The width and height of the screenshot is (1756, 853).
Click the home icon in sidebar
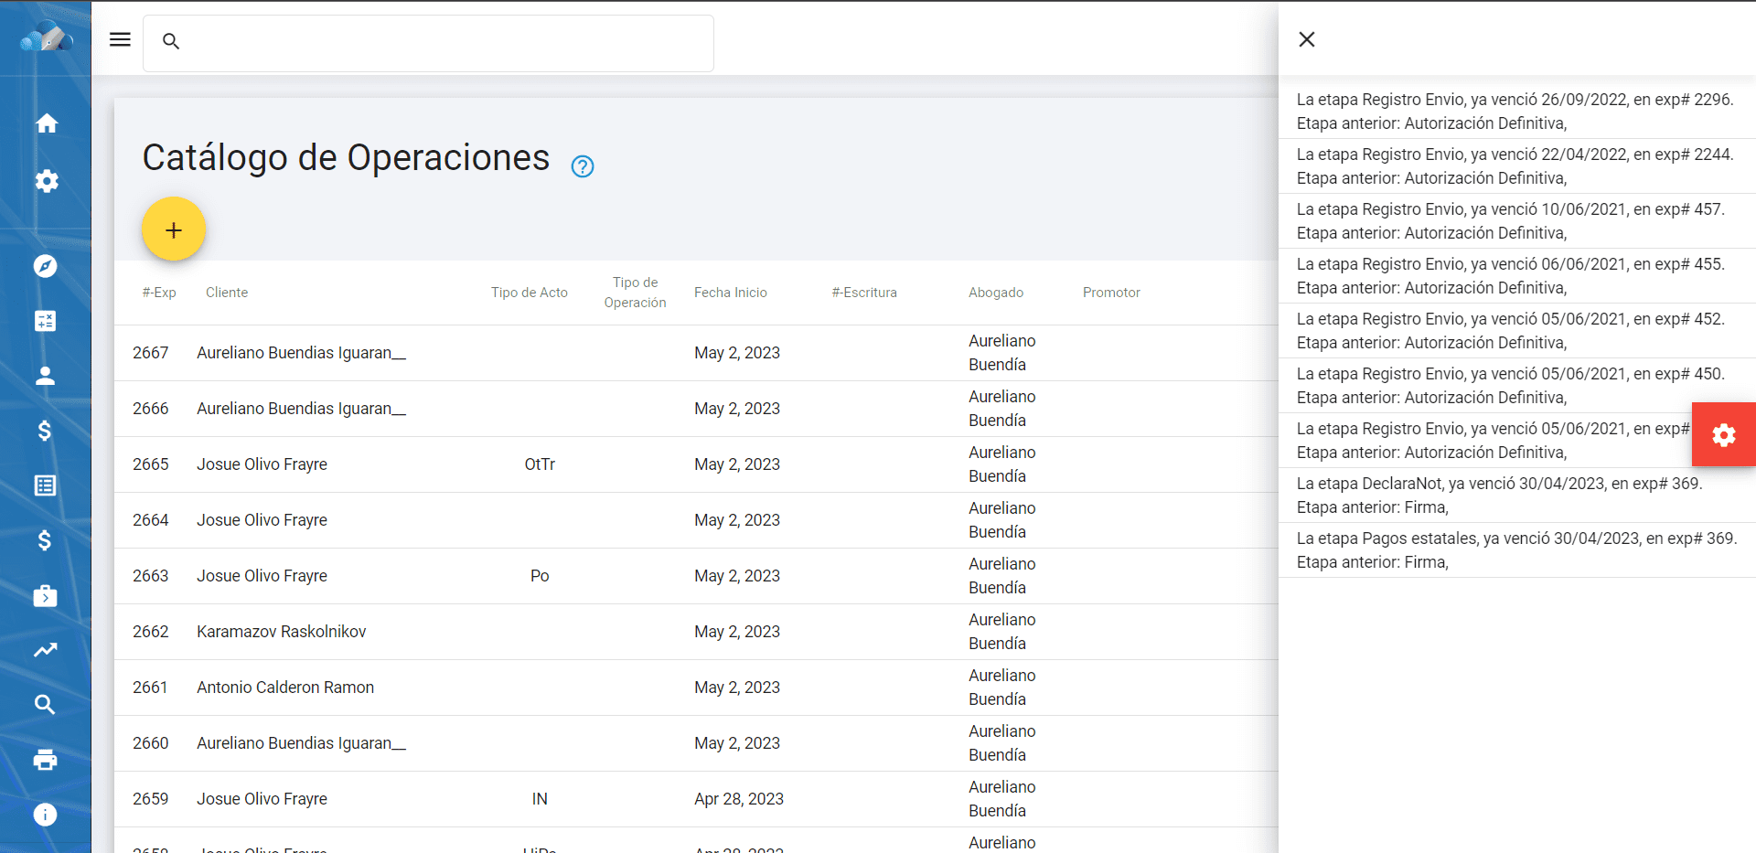coord(46,123)
